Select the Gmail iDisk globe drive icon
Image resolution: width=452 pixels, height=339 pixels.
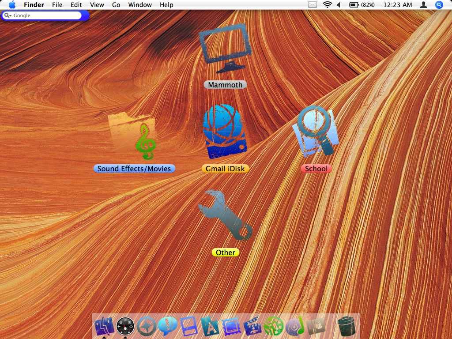[225, 132]
